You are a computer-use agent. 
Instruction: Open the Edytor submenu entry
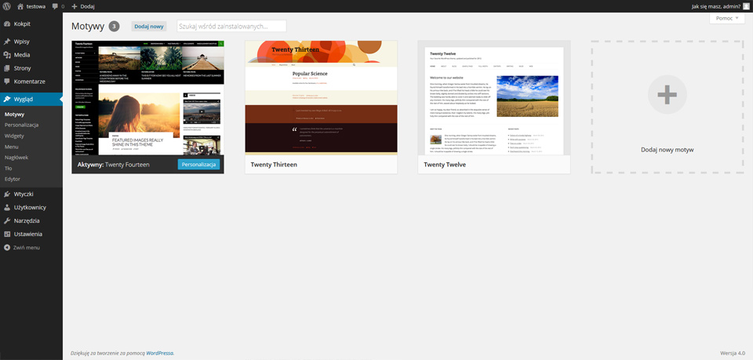point(13,179)
